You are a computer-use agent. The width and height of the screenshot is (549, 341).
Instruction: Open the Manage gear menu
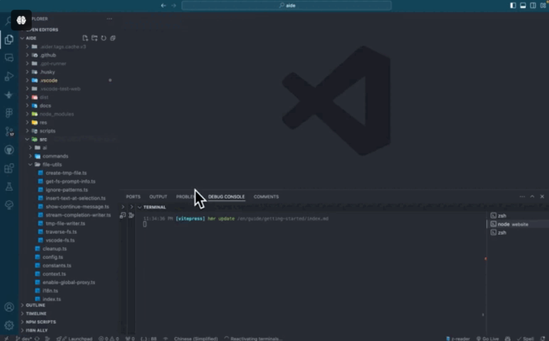[9, 325]
